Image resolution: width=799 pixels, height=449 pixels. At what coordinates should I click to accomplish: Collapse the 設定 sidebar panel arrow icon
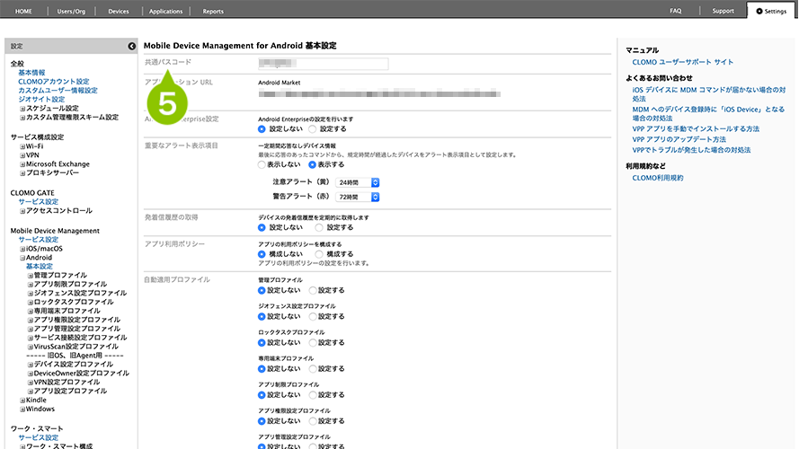(x=131, y=47)
